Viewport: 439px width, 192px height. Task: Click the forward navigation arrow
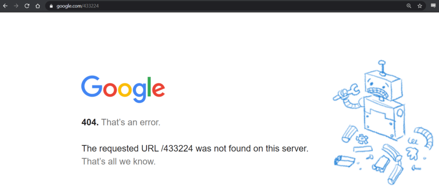coord(16,6)
